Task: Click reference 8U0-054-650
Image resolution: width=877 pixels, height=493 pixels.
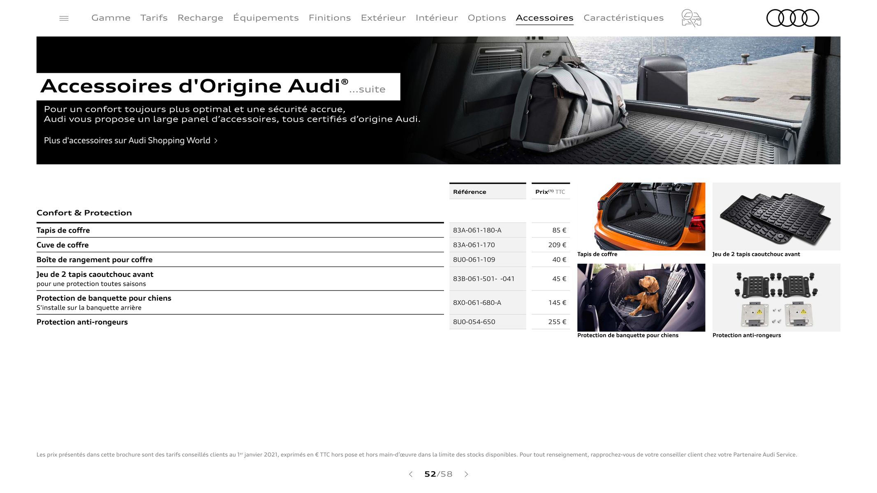Action: pyautogui.click(x=474, y=322)
